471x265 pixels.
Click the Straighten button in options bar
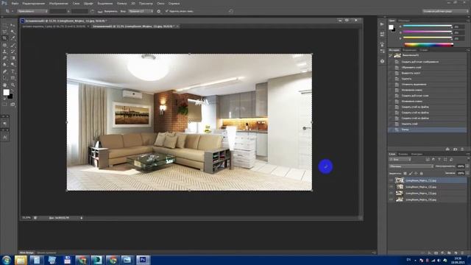click(x=108, y=11)
